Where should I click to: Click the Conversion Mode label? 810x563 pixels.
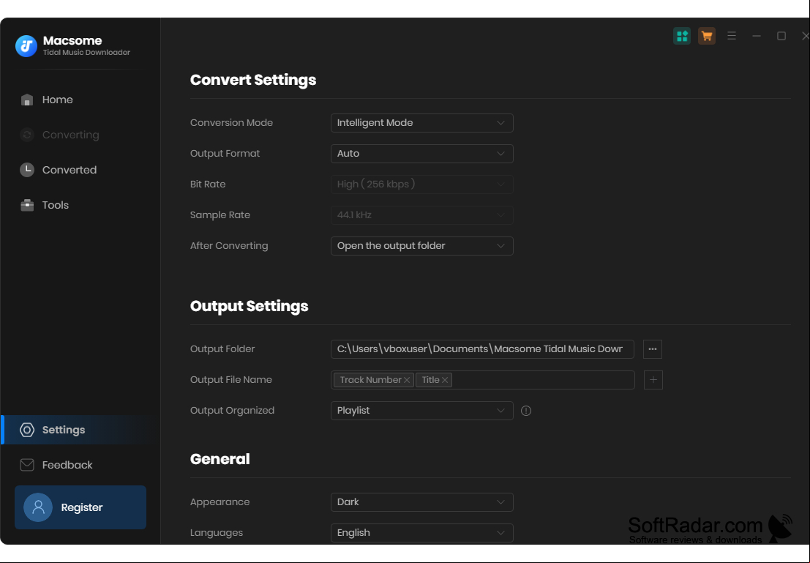coord(231,123)
